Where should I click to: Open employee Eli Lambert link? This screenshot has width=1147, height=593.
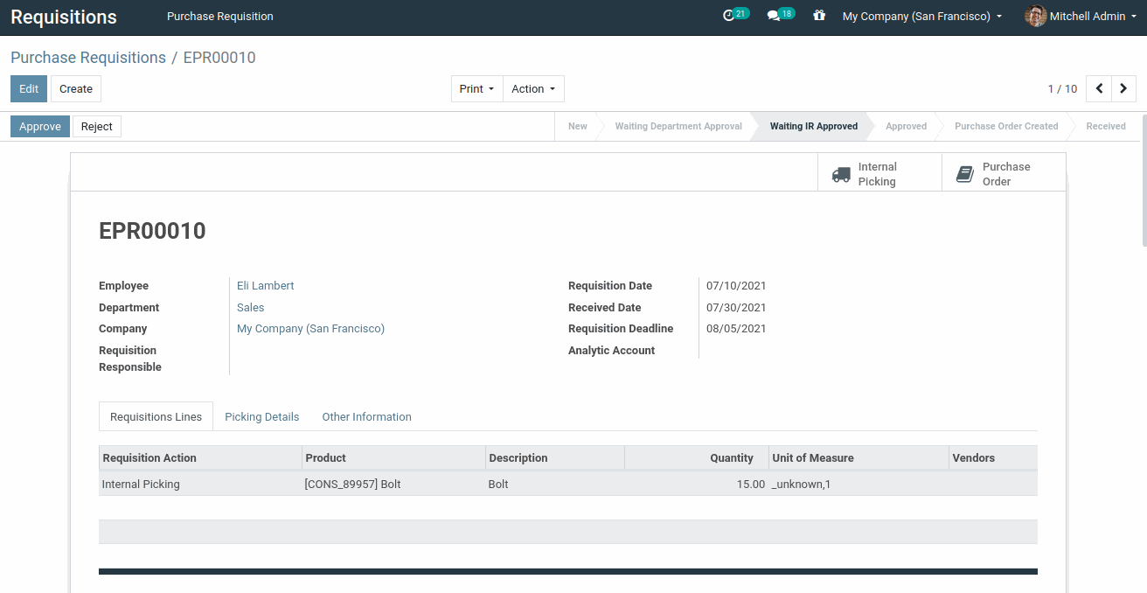pos(265,285)
